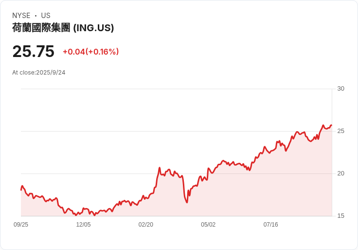Click the leftmost start of the price line

point(21,190)
